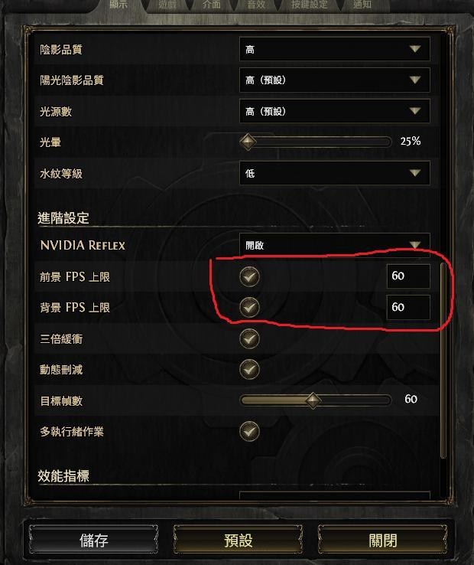Open the 陽光陰影品質 dropdown
The image size is (474, 565).
pos(334,80)
